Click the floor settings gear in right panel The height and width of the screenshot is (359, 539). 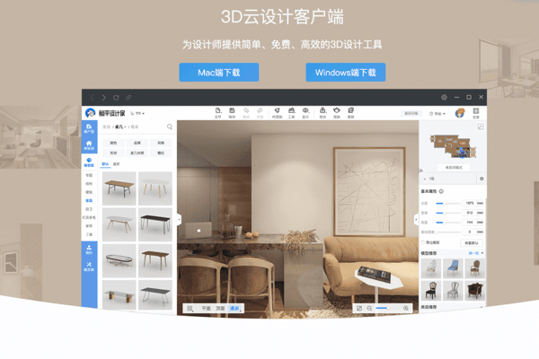(x=482, y=179)
